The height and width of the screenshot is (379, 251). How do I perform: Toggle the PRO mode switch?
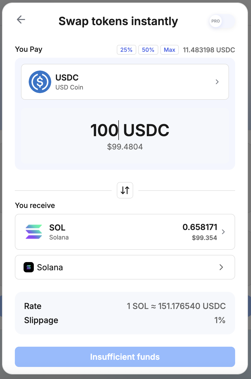click(x=222, y=21)
